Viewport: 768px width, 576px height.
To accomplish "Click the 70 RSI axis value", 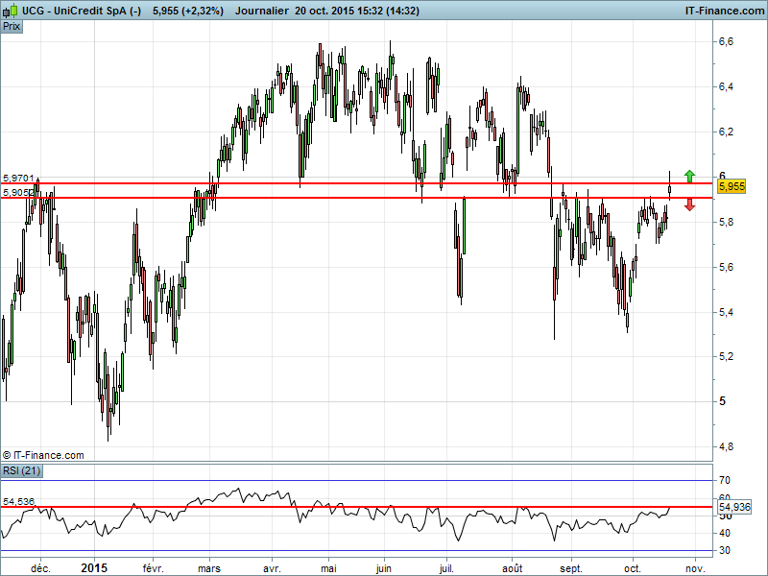I will pyautogui.click(x=725, y=480).
